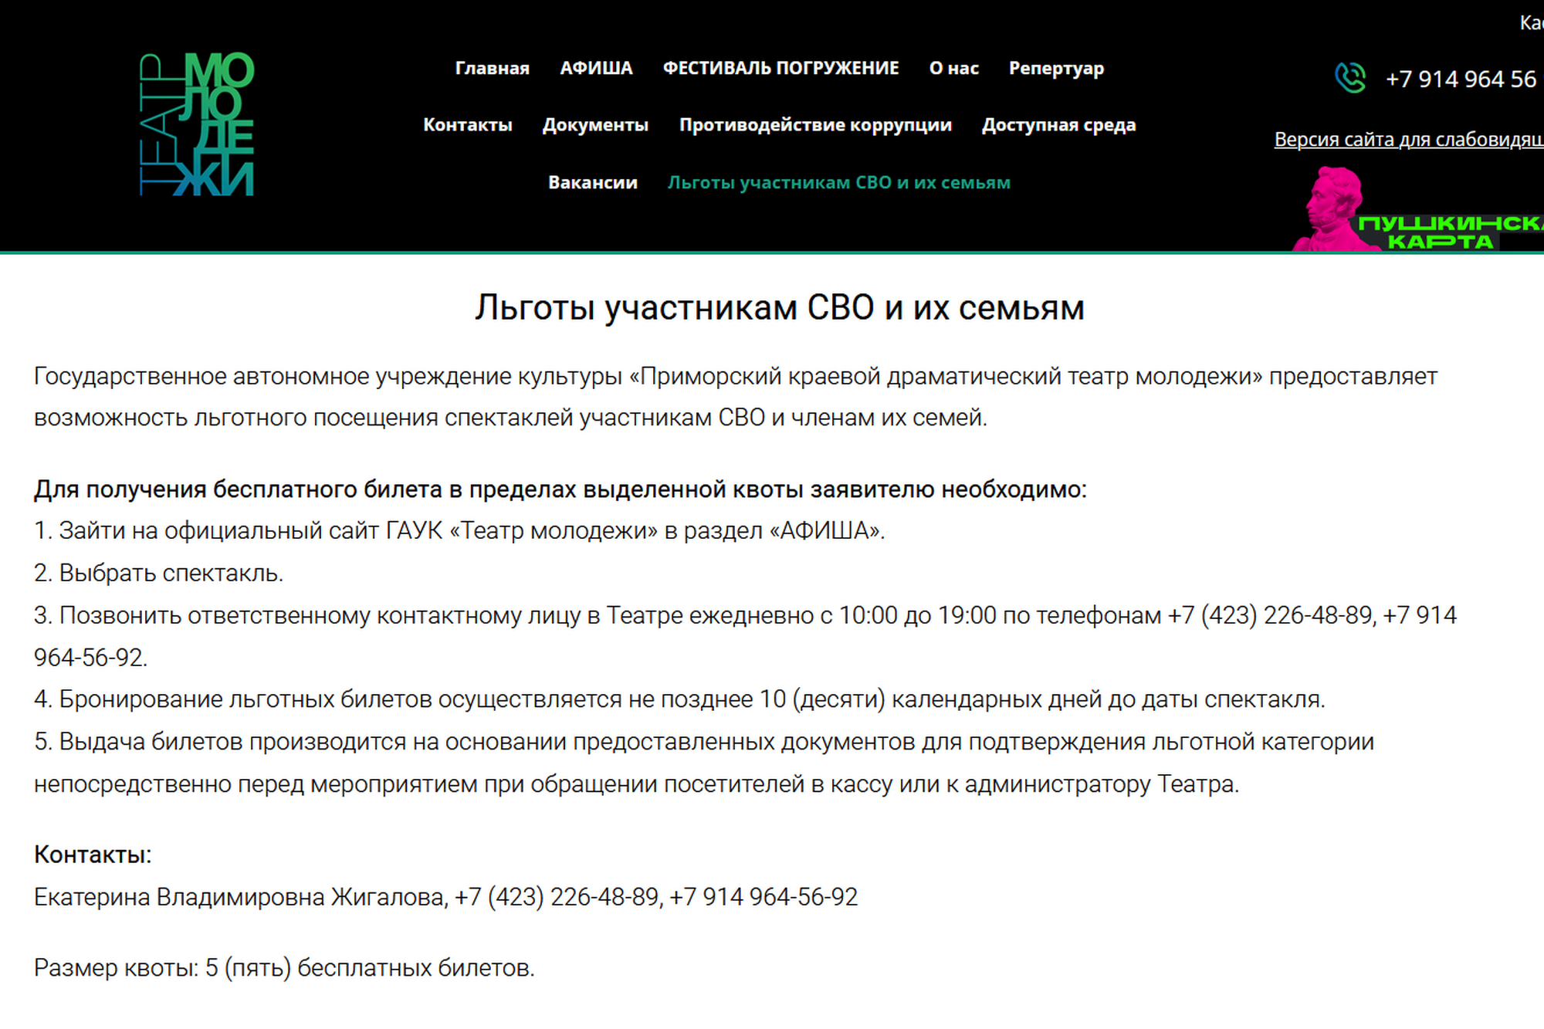
Task: Click the green phone call icon
Action: coord(1350,78)
